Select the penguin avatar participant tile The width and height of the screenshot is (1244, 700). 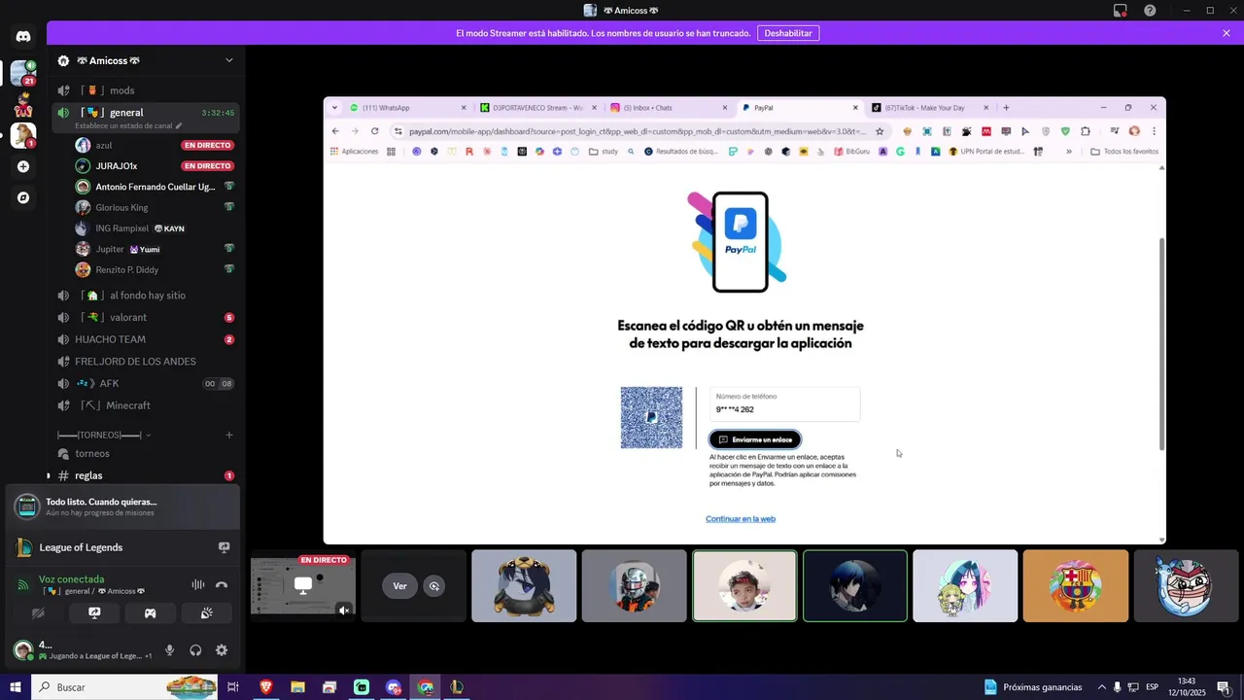524,586
